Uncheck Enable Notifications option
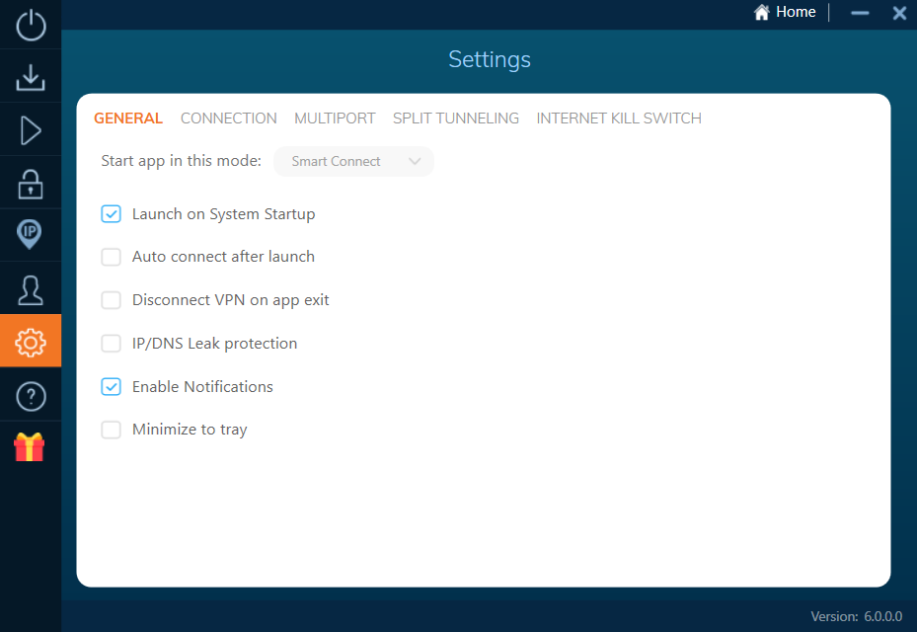917x632 pixels. (112, 387)
